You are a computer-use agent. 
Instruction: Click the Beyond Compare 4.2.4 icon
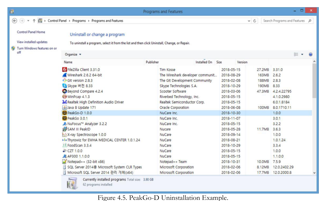(x=65, y=91)
